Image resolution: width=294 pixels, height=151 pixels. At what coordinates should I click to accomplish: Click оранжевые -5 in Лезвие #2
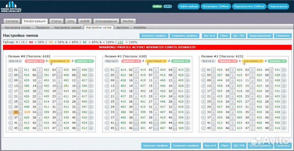click(253, 61)
